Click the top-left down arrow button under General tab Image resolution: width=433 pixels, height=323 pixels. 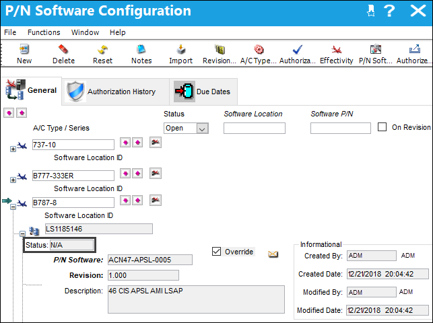tap(9, 113)
